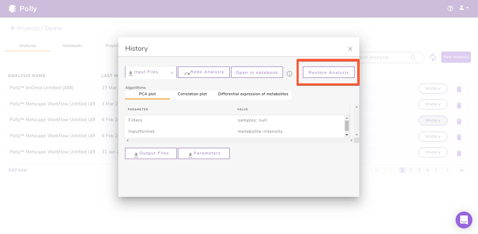478x234 pixels.
Task: Click the refresh analyses icon
Action: click(433, 57)
